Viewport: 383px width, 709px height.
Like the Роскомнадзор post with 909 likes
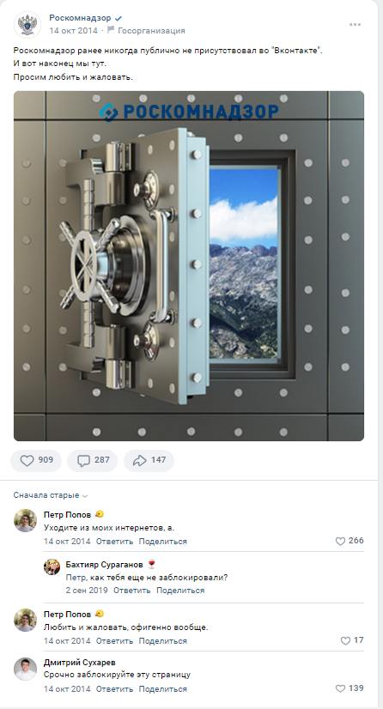pyautogui.click(x=36, y=460)
